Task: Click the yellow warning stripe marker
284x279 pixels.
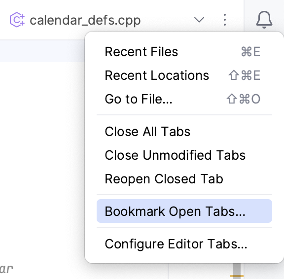Action: coord(237,276)
